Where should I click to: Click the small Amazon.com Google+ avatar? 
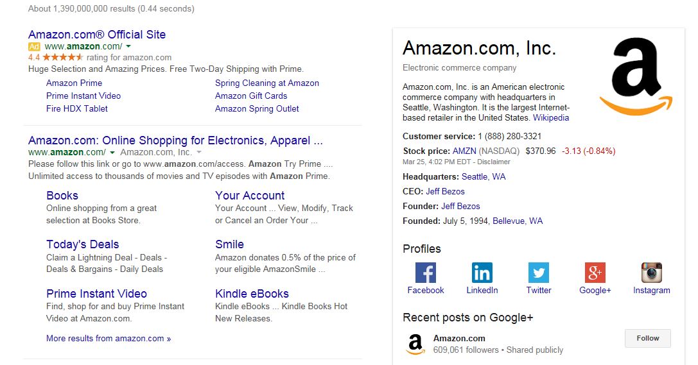click(x=415, y=344)
